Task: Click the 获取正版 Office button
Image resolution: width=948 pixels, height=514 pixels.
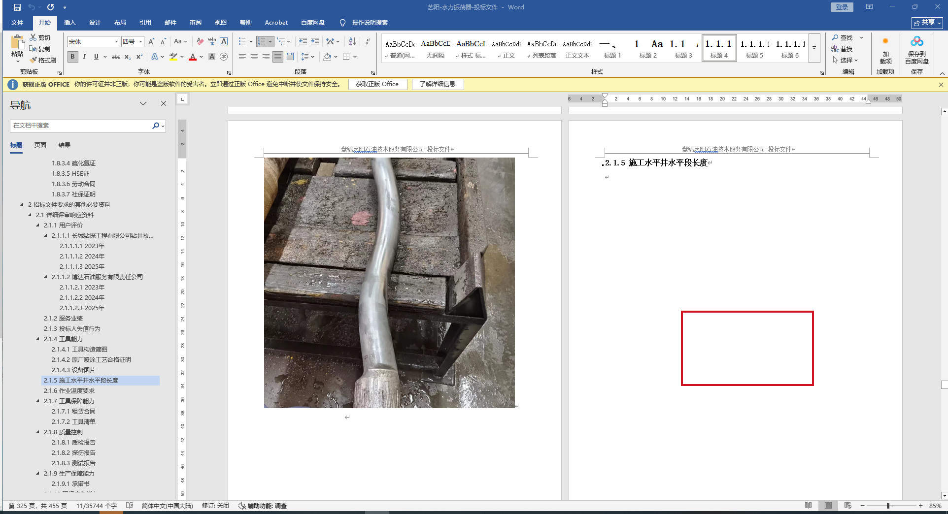Action: [377, 84]
